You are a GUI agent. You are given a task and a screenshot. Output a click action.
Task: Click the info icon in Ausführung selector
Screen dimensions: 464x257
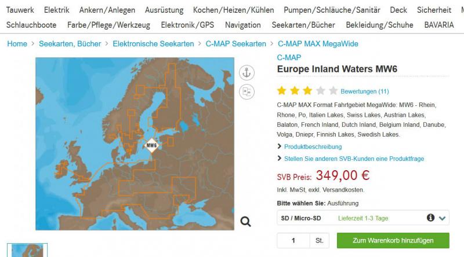tap(430, 218)
